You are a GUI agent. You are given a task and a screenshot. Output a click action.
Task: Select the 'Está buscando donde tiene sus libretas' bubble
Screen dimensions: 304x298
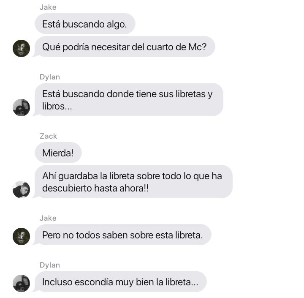click(x=129, y=100)
